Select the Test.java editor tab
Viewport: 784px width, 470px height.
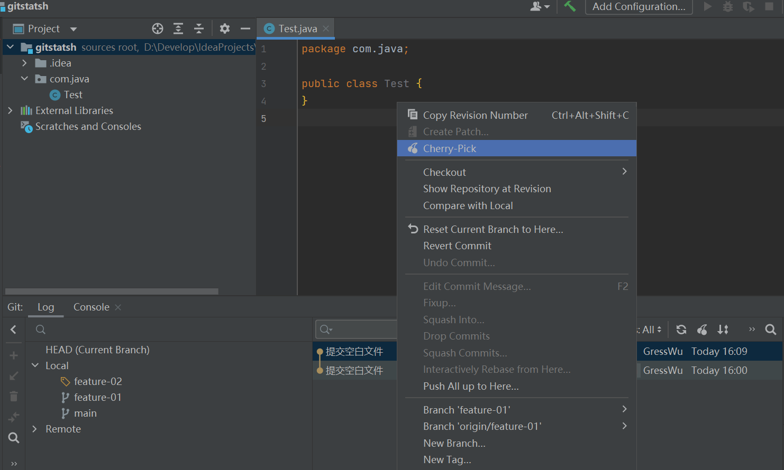(x=296, y=29)
